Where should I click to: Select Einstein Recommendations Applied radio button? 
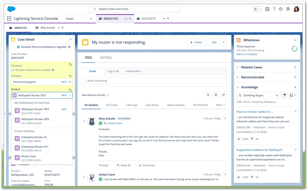click(x=18, y=47)
